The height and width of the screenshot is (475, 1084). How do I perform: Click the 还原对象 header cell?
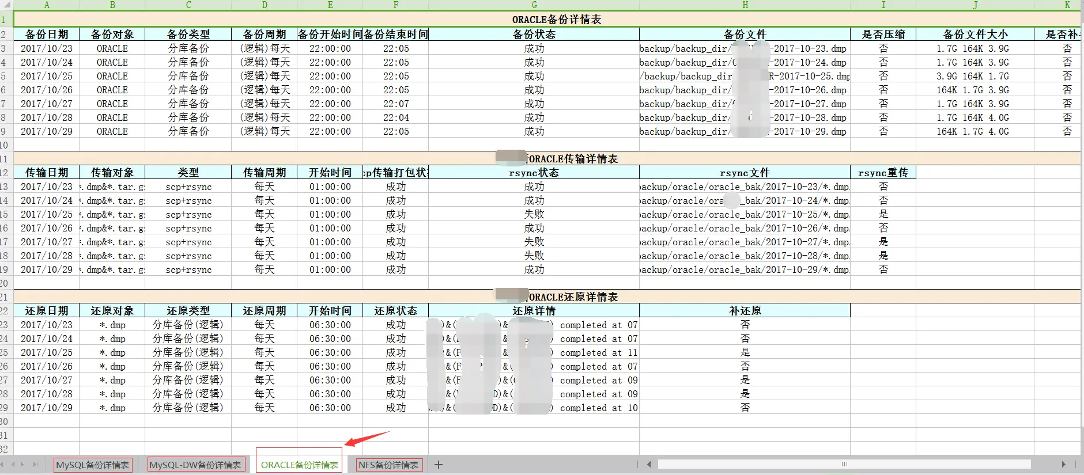pos(112,310)
